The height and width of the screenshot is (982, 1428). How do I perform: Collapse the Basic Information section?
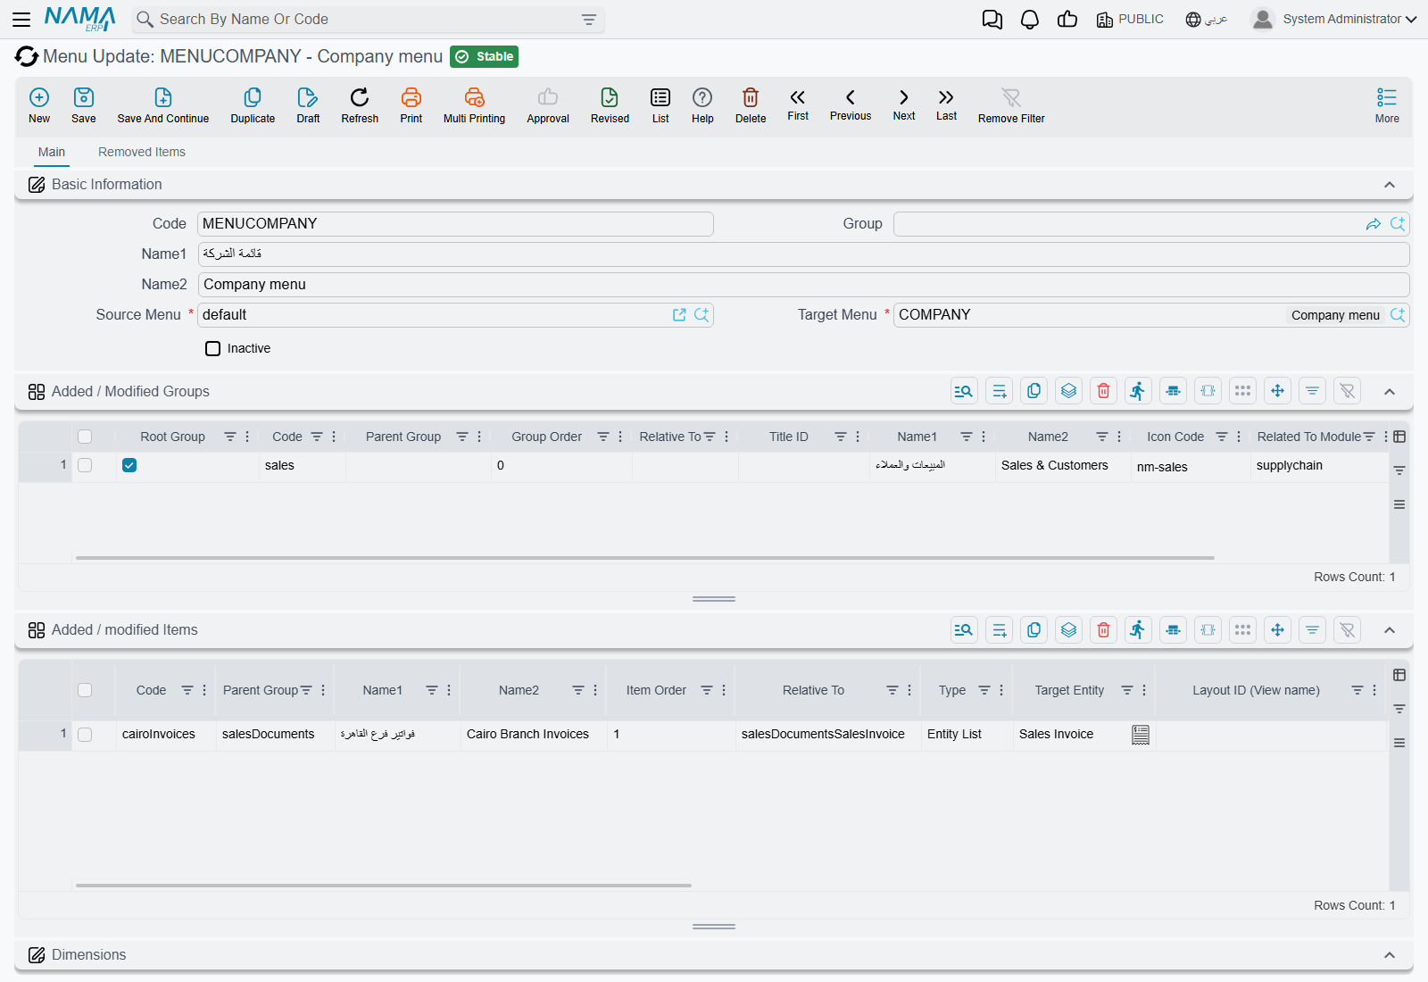(1390, 185)
